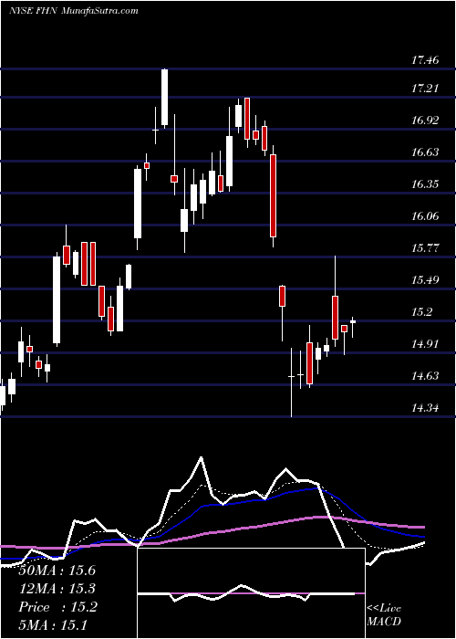Click the 14.34 price label

425,407
